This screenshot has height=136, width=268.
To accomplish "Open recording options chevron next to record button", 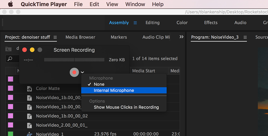I will click(x=82, y=72).
